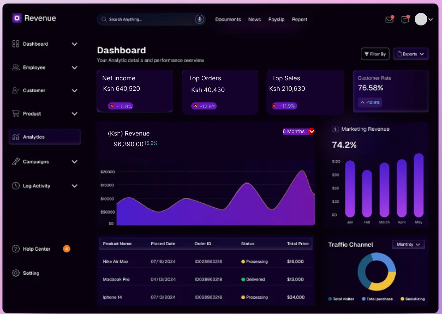Screen dimensions: 442x314
Task: Open the user profile avatar
Action: pyautogui.click(x=421, y=19)
